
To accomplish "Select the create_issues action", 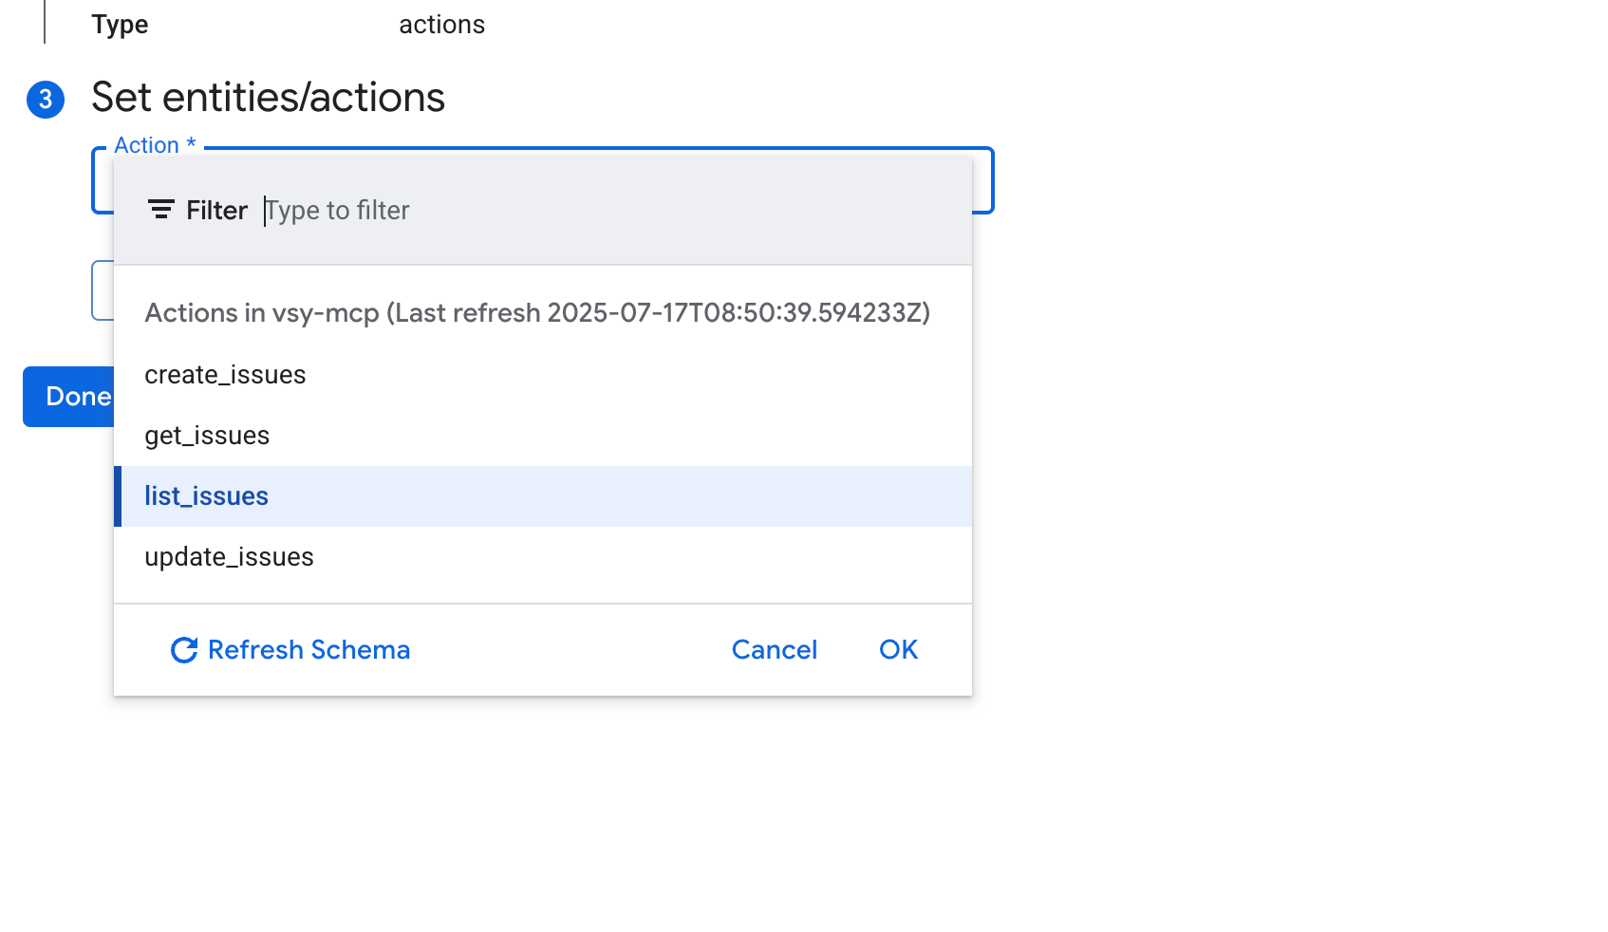I will pos(225,374).
